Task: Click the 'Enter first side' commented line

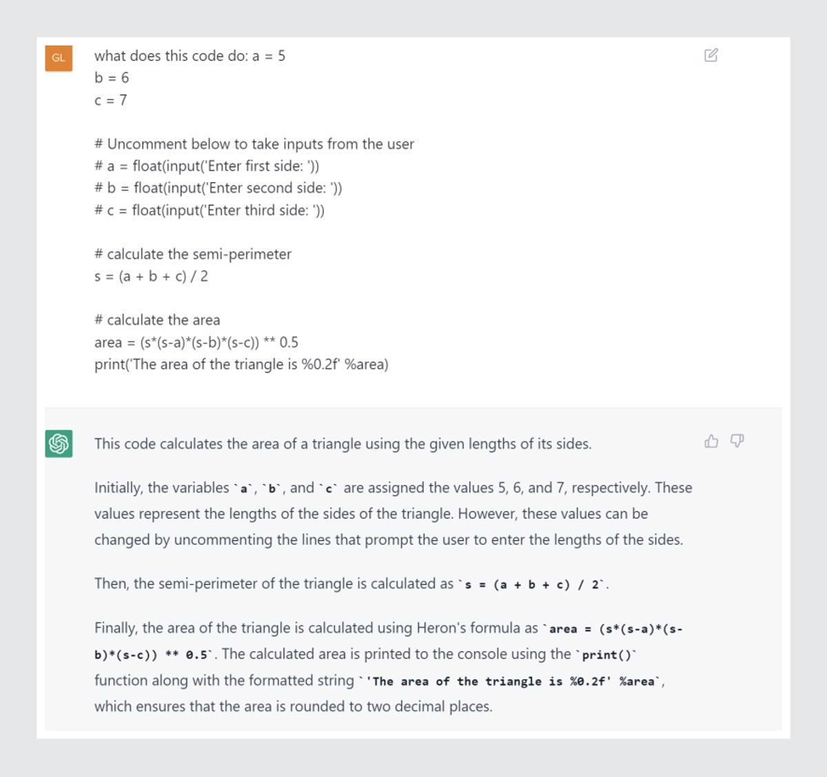Action: click(x=207, y=166)
